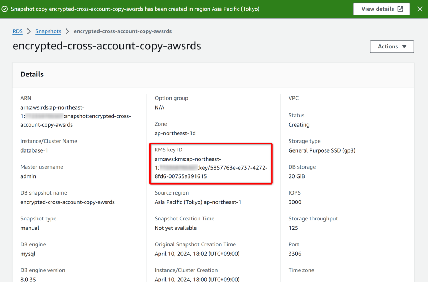Click Snapshot type value manual
The width and height of the screenshot is (428, 282).
pos(30,228)
